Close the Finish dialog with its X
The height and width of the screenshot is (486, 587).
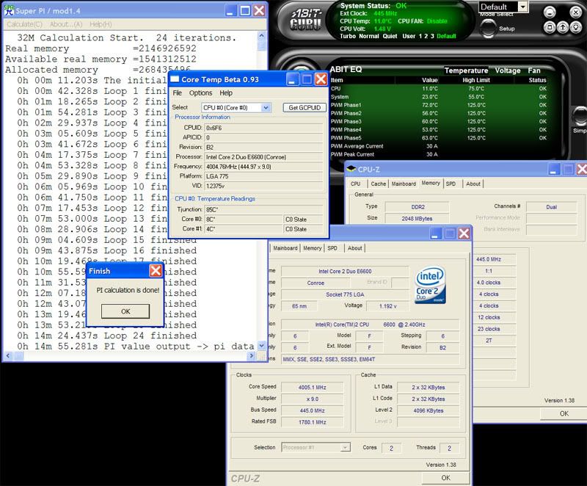click(x=156, y=271)
